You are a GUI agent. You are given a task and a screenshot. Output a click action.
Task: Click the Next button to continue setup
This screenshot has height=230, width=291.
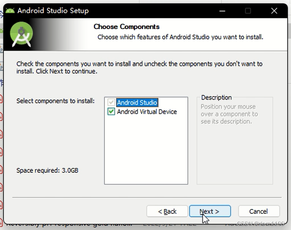[x=210, y=211]
